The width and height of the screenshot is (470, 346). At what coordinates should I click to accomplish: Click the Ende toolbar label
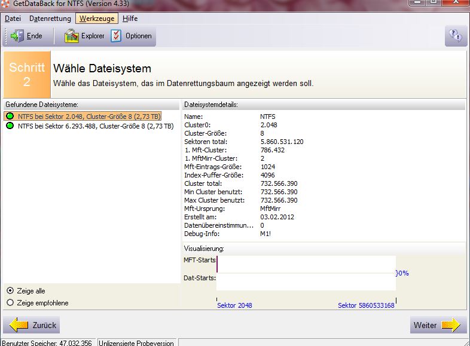point(35,36)
